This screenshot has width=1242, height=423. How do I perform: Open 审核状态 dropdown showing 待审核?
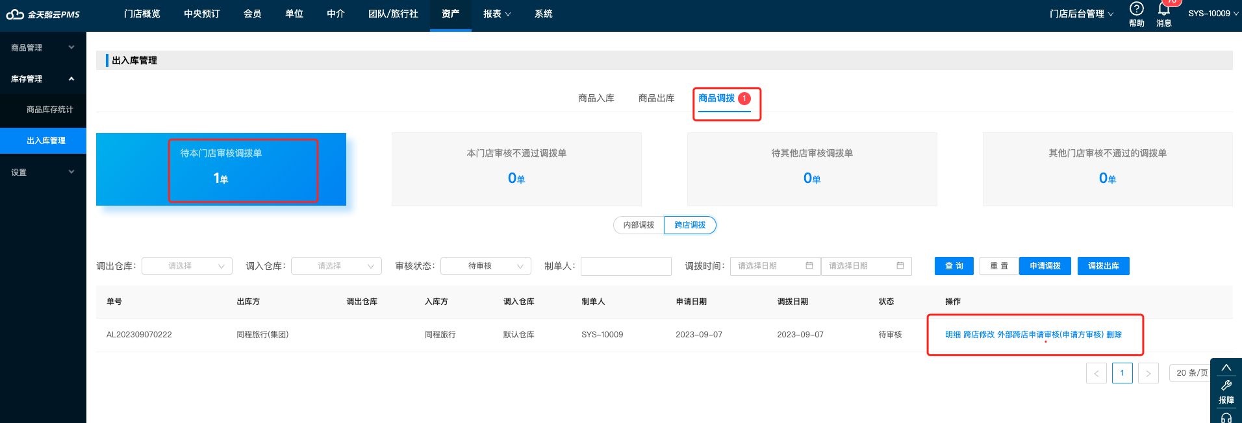486,266
